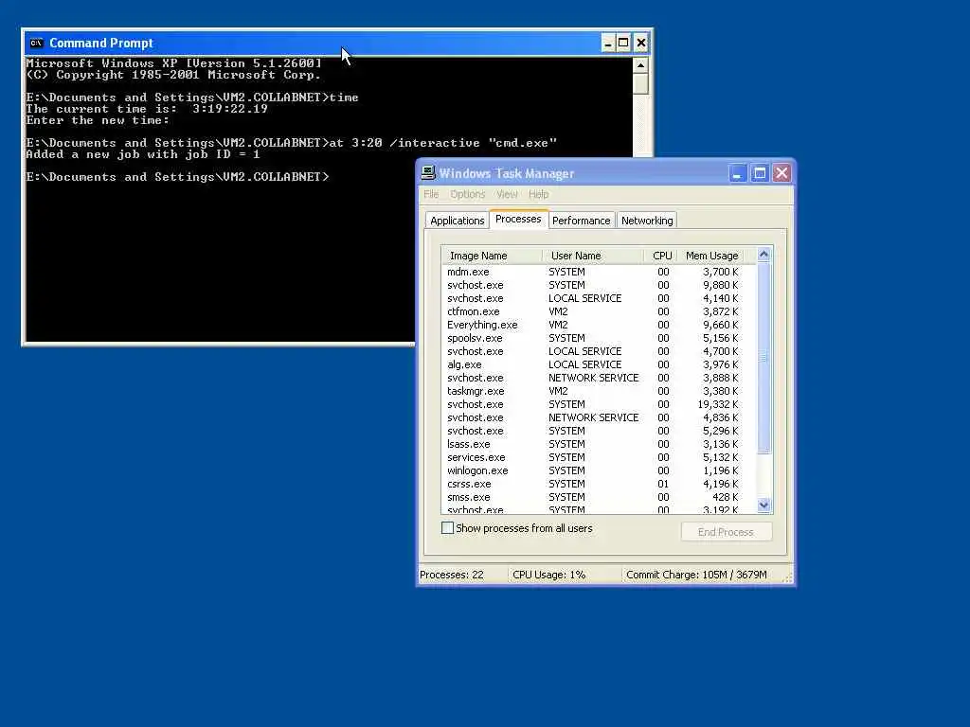Select the Everything.exe process
Viewport: 970px width, 727px height.
tap(599, 325)
